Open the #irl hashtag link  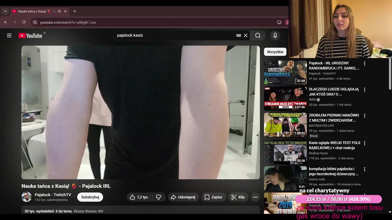[x=100, y=211]
